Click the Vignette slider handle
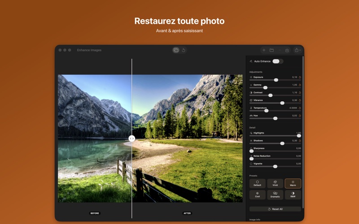359x224 pixels. (275, 166)
